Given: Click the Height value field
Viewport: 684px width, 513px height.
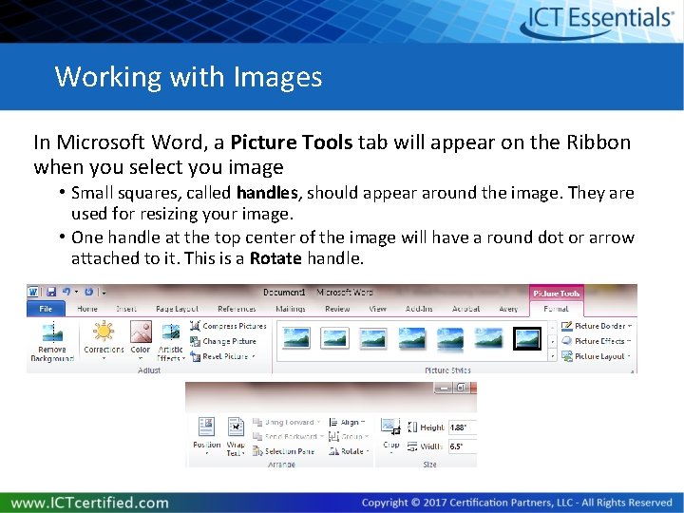Looking at the screenshot, I should [x=463, y=427].
